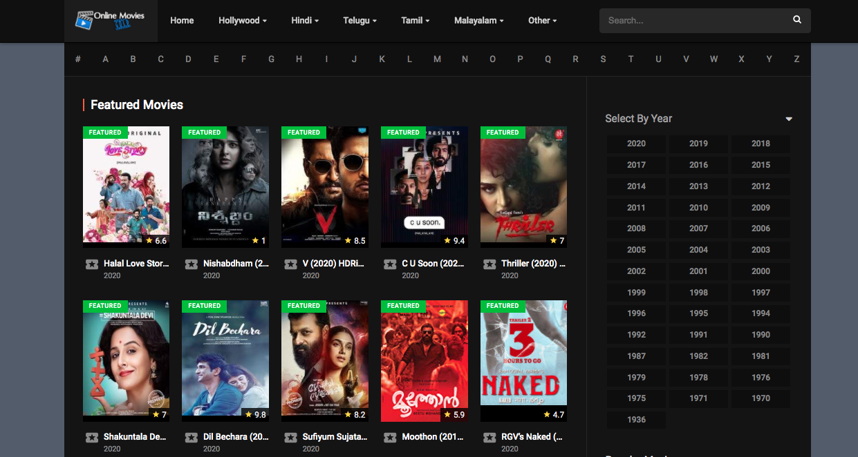Click the search magnifier icon
Image resolution: width=858 pixels, height=457 pixels.
[x=797, y=20]
